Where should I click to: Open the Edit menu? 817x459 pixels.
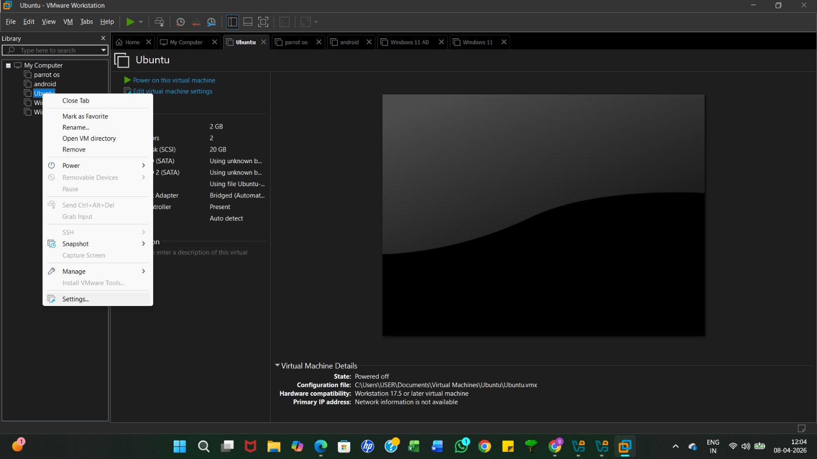pyautogui.click(x=29, y=22)
